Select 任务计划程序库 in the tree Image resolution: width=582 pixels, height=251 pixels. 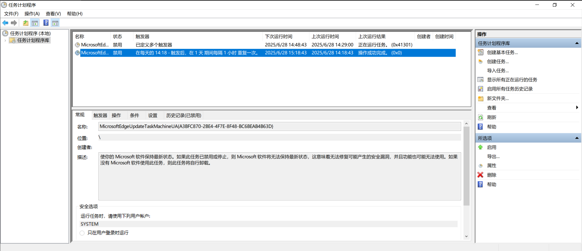pyautogui.click(x=33, y=40)
